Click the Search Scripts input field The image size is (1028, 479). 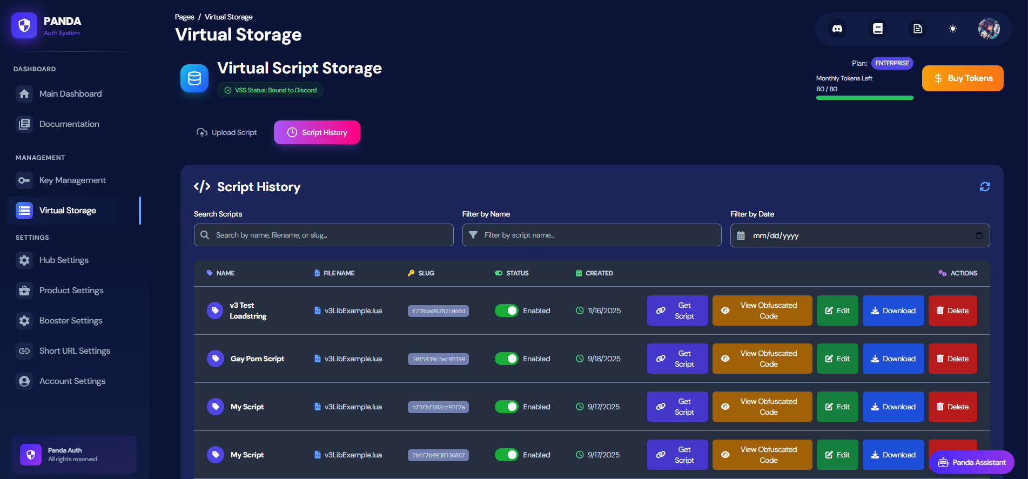click(324, 235)
